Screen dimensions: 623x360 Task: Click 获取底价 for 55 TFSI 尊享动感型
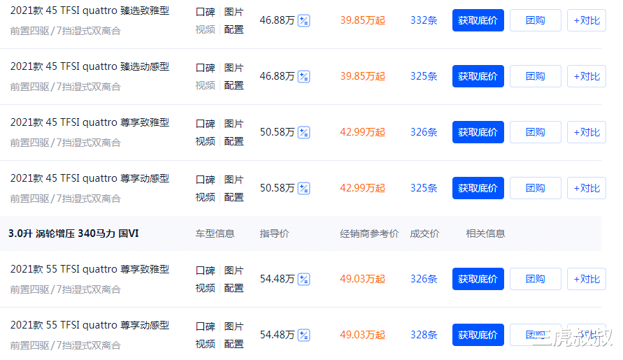click(478, 336)
